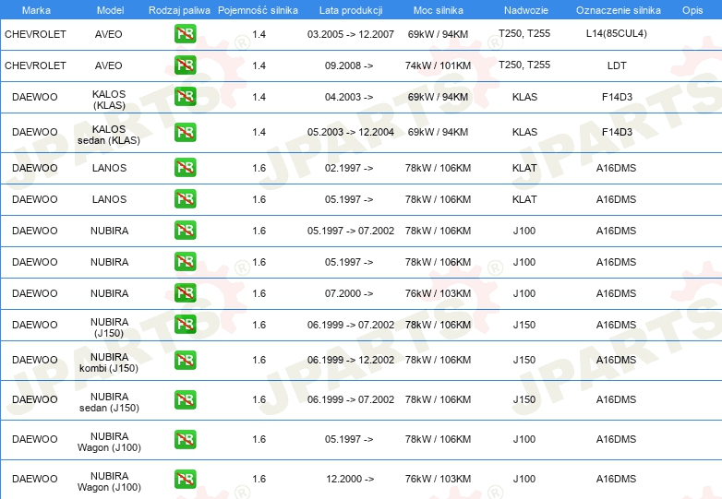The image size is (722, 499).
Task: Select model KALOS sedan (KLAS) cell
Action: pos(109,135)
